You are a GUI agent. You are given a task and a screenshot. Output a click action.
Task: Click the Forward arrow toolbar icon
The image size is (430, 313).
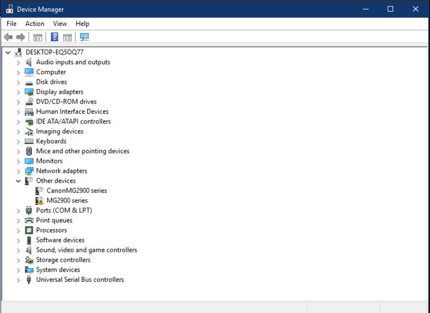(x=21, y=37)
